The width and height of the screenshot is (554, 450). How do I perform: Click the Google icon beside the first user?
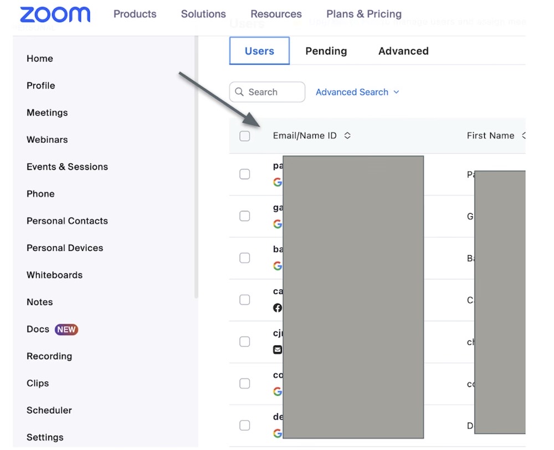278,182
